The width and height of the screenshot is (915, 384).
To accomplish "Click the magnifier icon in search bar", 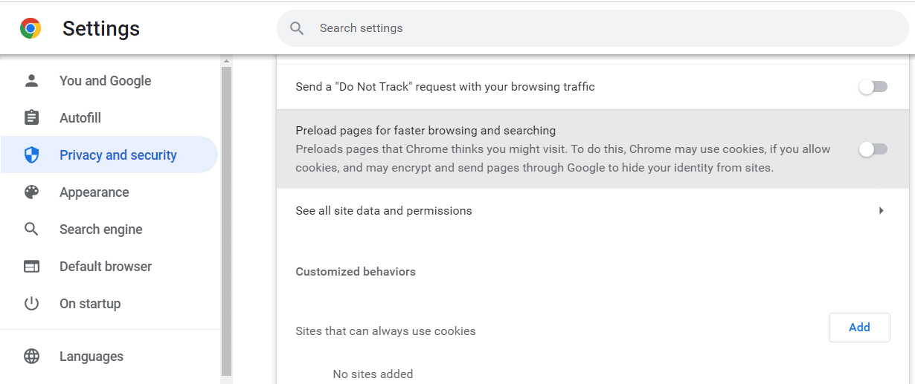I will pos(297,28).
